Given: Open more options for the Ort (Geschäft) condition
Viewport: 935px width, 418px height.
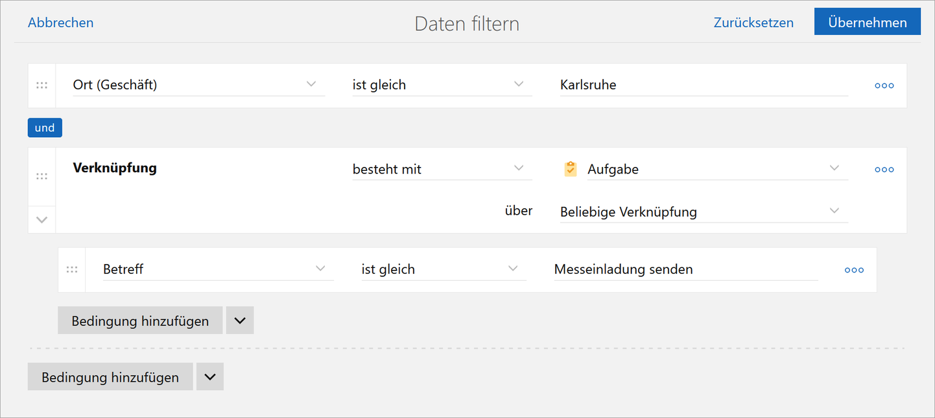Looking at the screenshot, I should pos(884,85).
